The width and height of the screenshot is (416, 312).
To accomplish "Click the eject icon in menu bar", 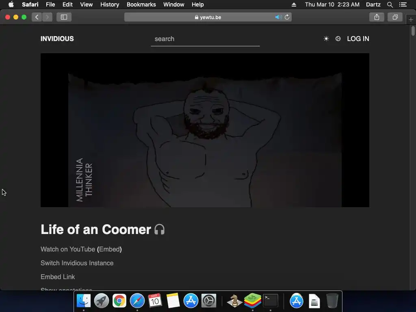I will click(294, 4).
